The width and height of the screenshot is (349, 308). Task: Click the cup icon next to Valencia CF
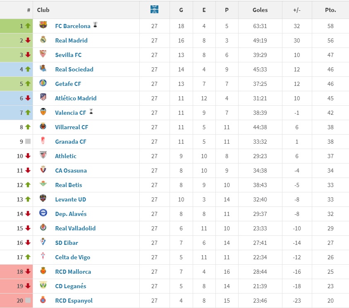pos(91,111)
